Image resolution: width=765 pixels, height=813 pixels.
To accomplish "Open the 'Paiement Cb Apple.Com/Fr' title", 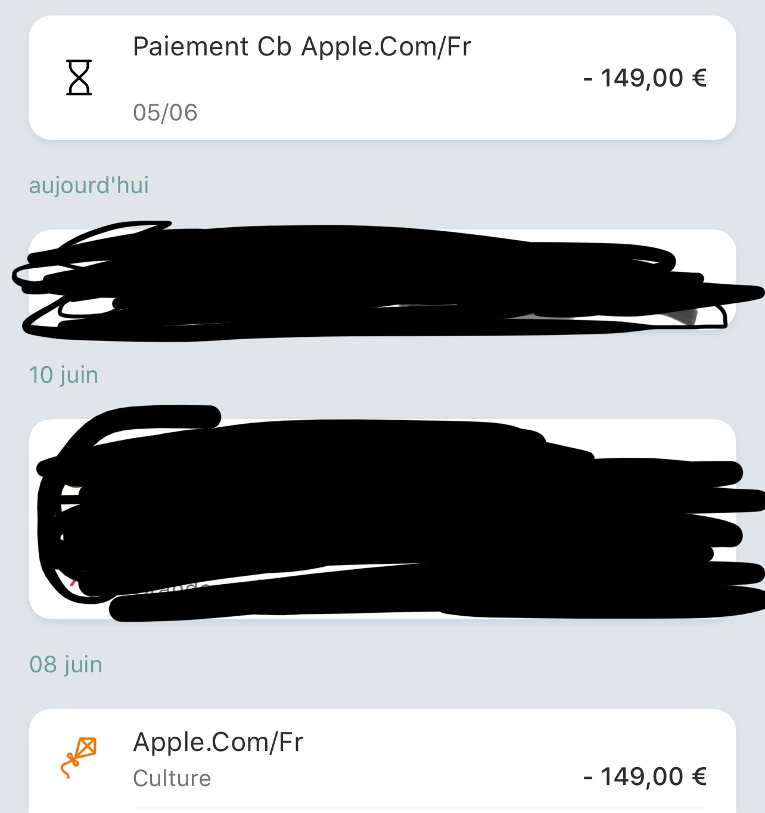I will coord(301,46).
